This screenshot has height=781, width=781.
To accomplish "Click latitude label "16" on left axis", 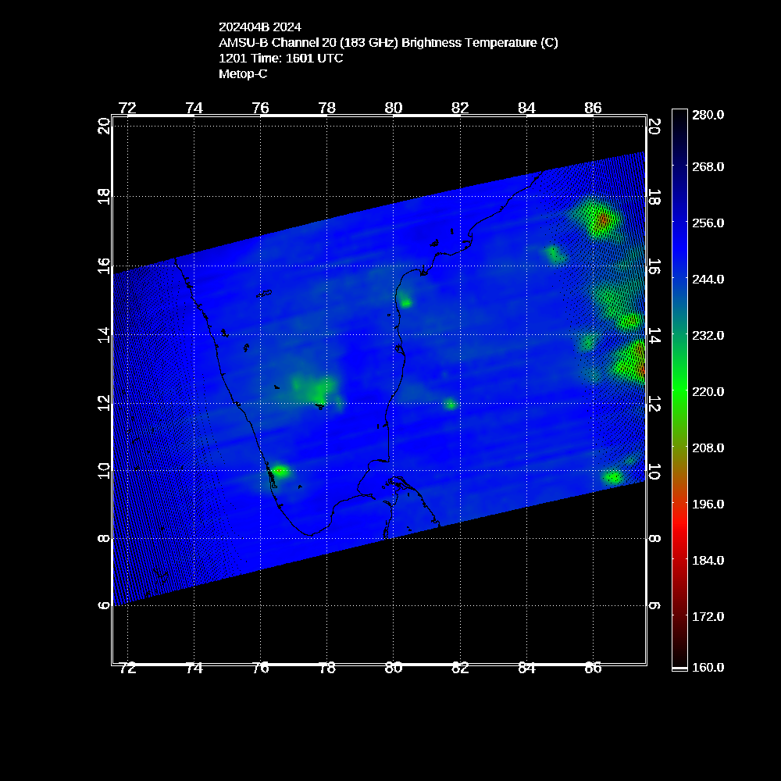I will pos(104,266).
